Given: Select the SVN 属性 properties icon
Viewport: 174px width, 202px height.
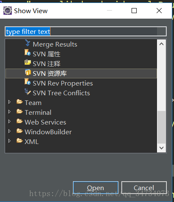Looking at the screenshot, I should pos(28,53).
